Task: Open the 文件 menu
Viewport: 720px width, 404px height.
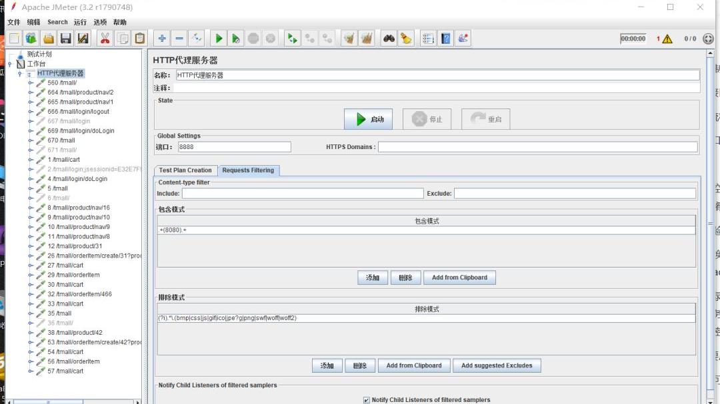Action: pyautogui.click(x=14, y=22)
